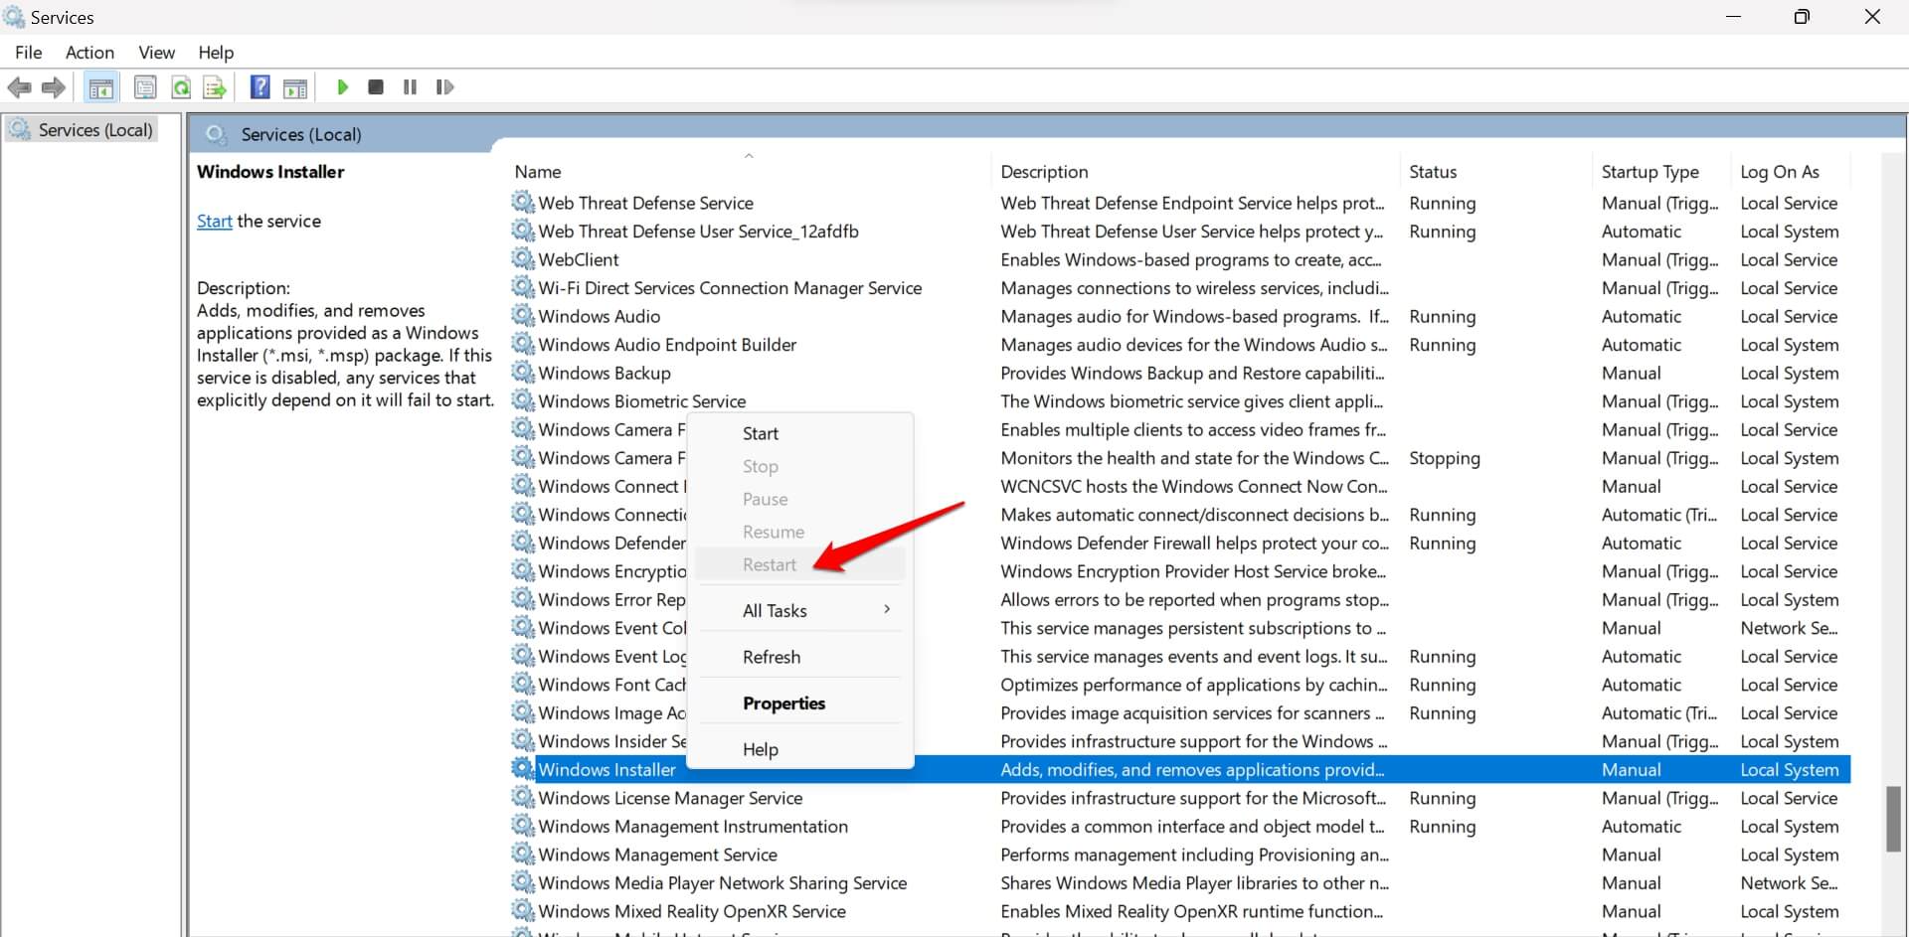
Task: Click gear icon of Windows Management Instrumentation
Action: 523,826
